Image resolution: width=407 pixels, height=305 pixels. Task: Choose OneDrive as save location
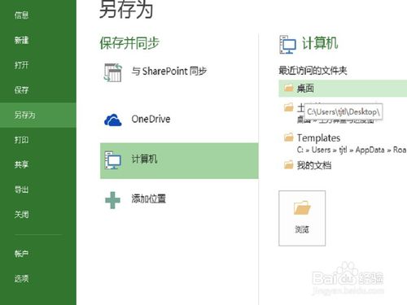point(151,119)
